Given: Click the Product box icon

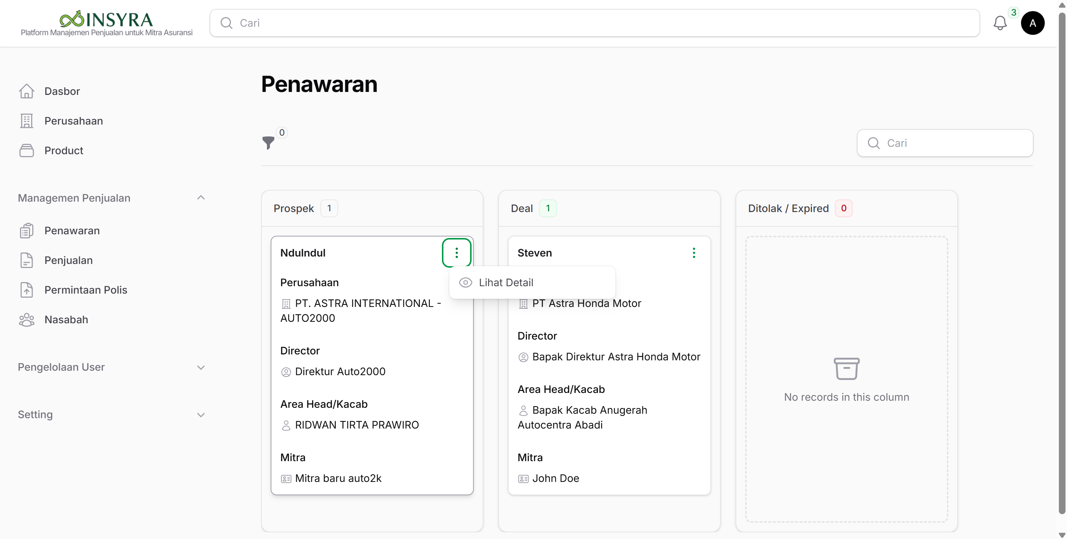Looking at the screenshot, I should pos(27,151).
